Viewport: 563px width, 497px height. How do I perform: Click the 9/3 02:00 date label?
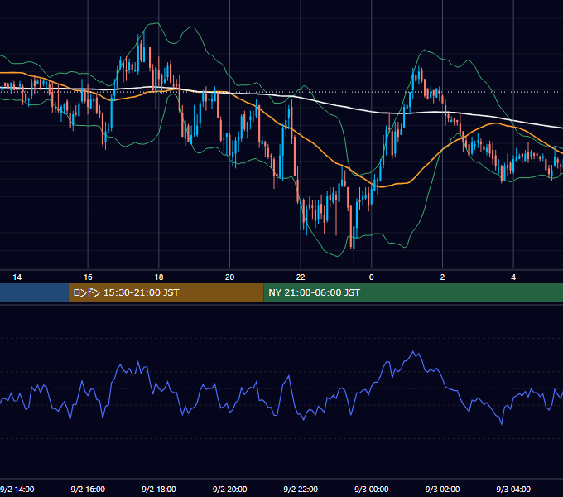click(x=442, y=490)
